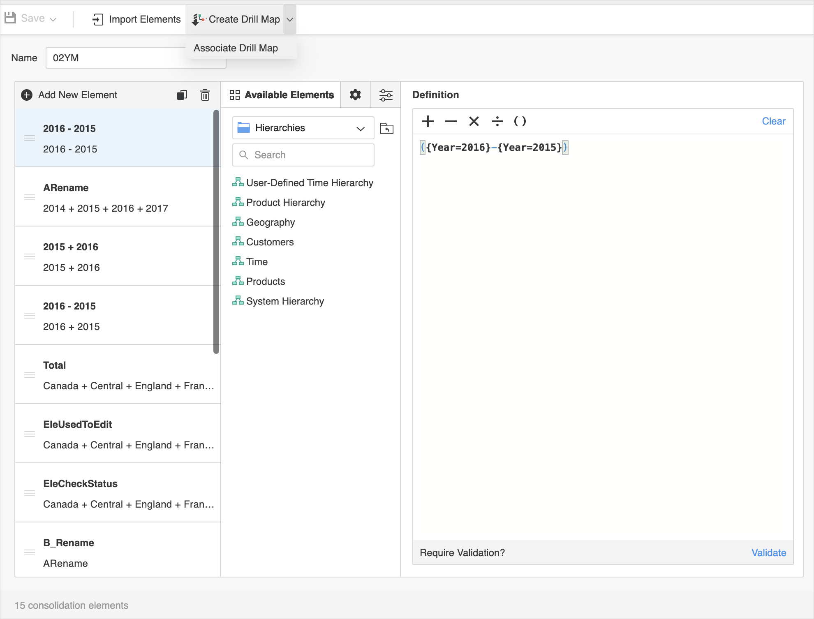Insert divide operator in definition
The height and width of the screenshot is (619, 814).
point(497,121)
